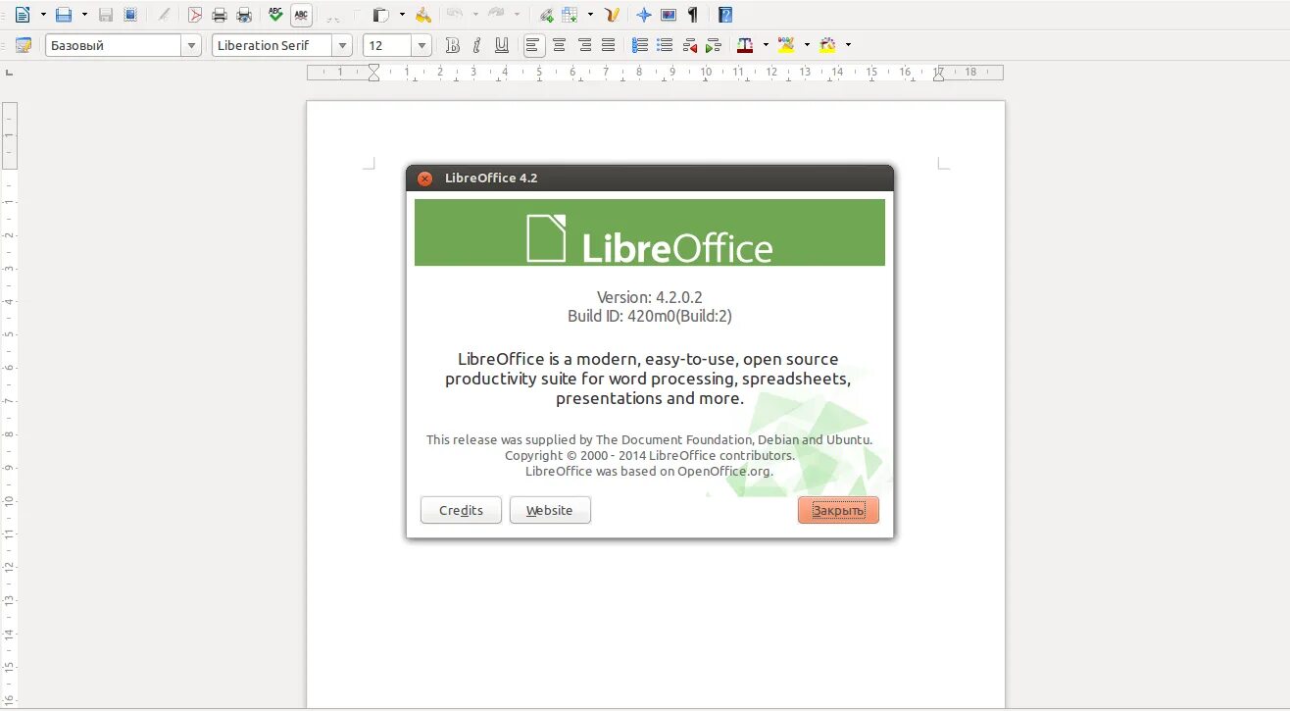Viewport: 1290px width, 711px height.
Task: Click inside the font size field
Action: pyautogui.click(x=388, y=45)
